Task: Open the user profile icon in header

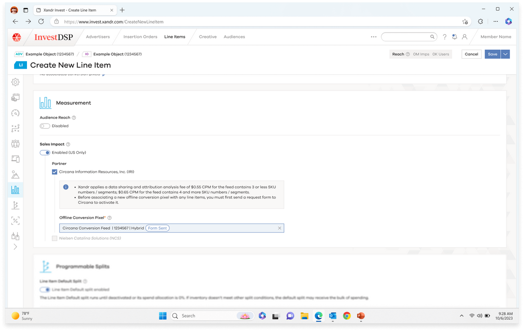Action: pyautogui.click(x=464, y=37)
